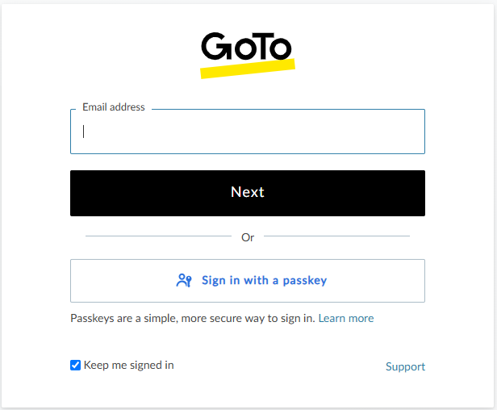Open the Learn more passkeys link
Screen dimensions: 497x410
(346, 318)
